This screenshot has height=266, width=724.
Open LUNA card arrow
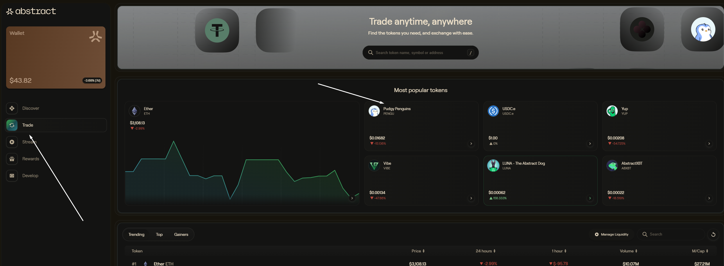590,198
